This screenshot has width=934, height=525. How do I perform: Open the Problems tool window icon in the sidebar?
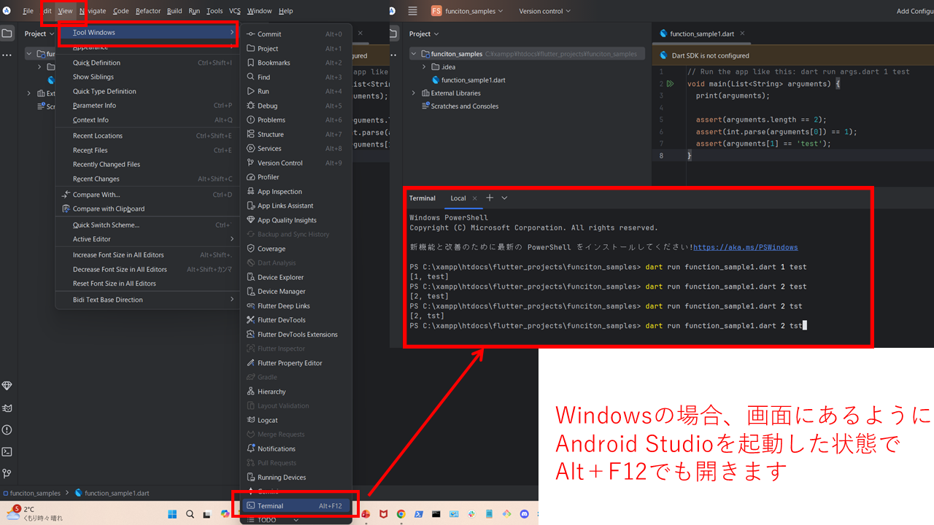click(7, 430)
